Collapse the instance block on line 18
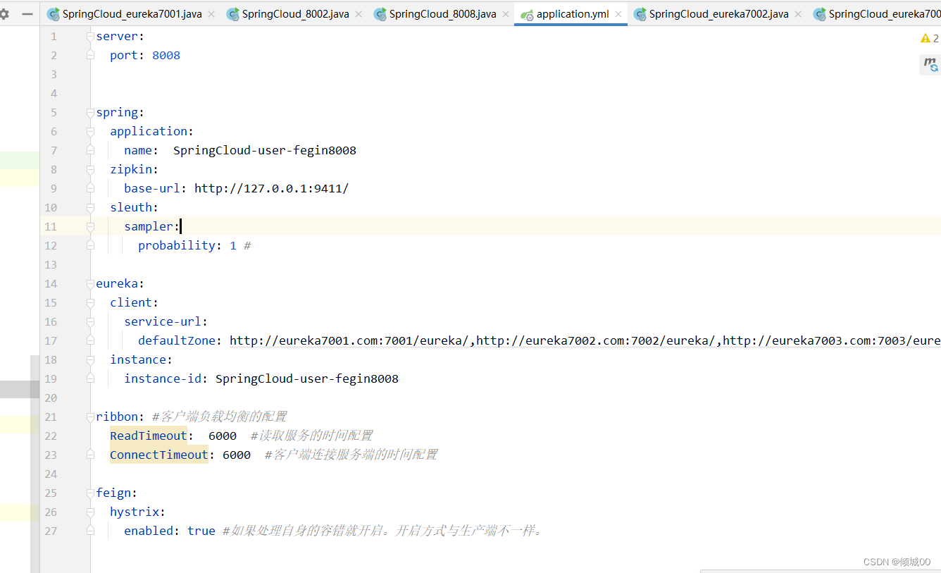Image resolution: width=941 pixels, height=573 pixels. [x=90, y=359]
